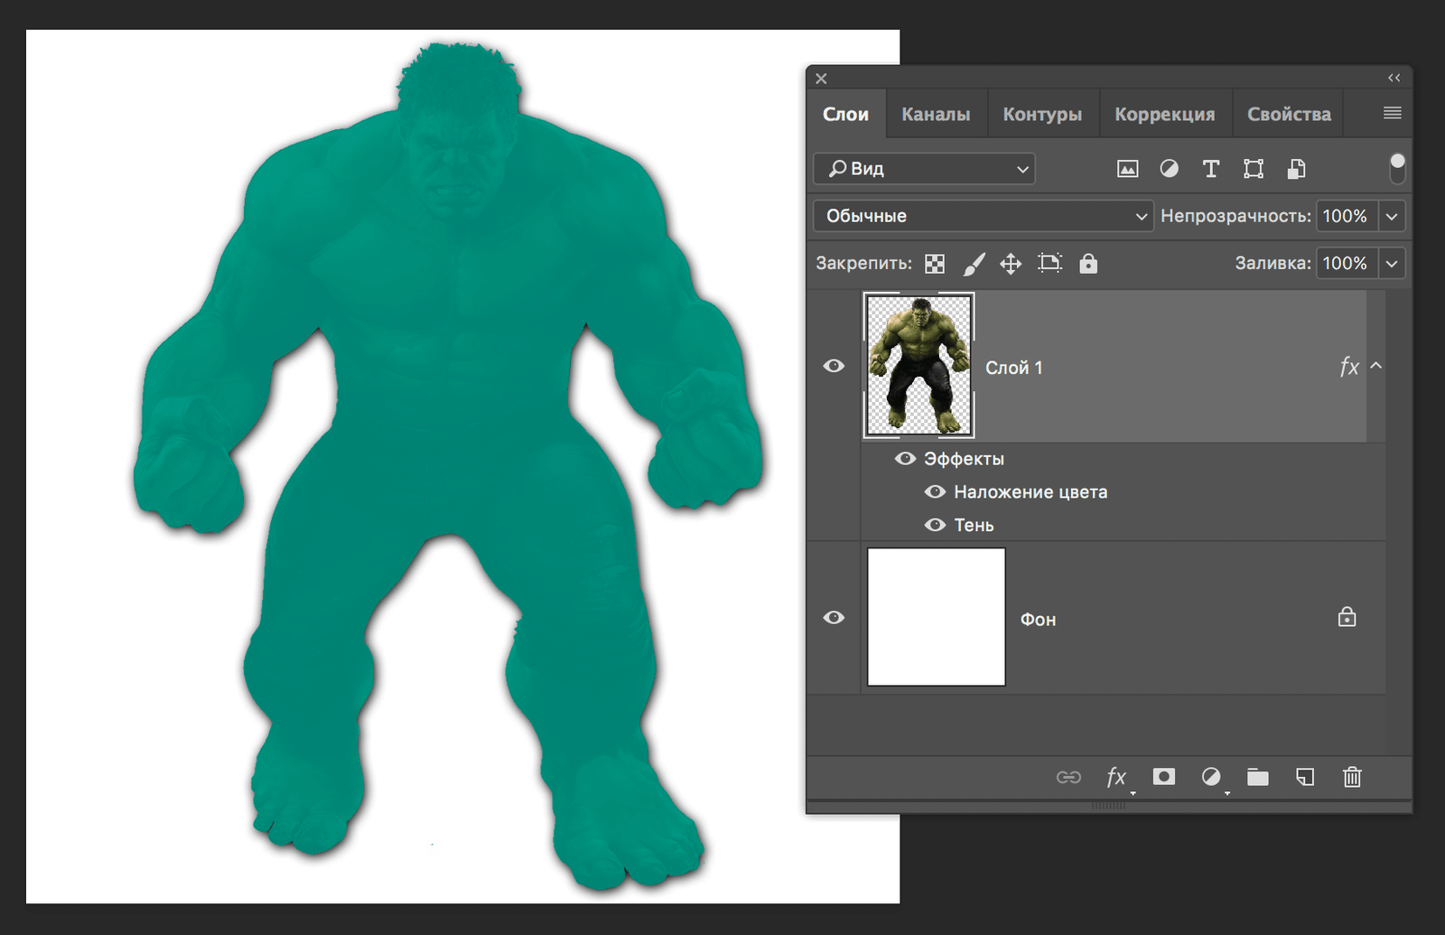Screen dimensions: 1445x935
Task: Toggle Наложение цвета effect visibility
Action: 935,492
